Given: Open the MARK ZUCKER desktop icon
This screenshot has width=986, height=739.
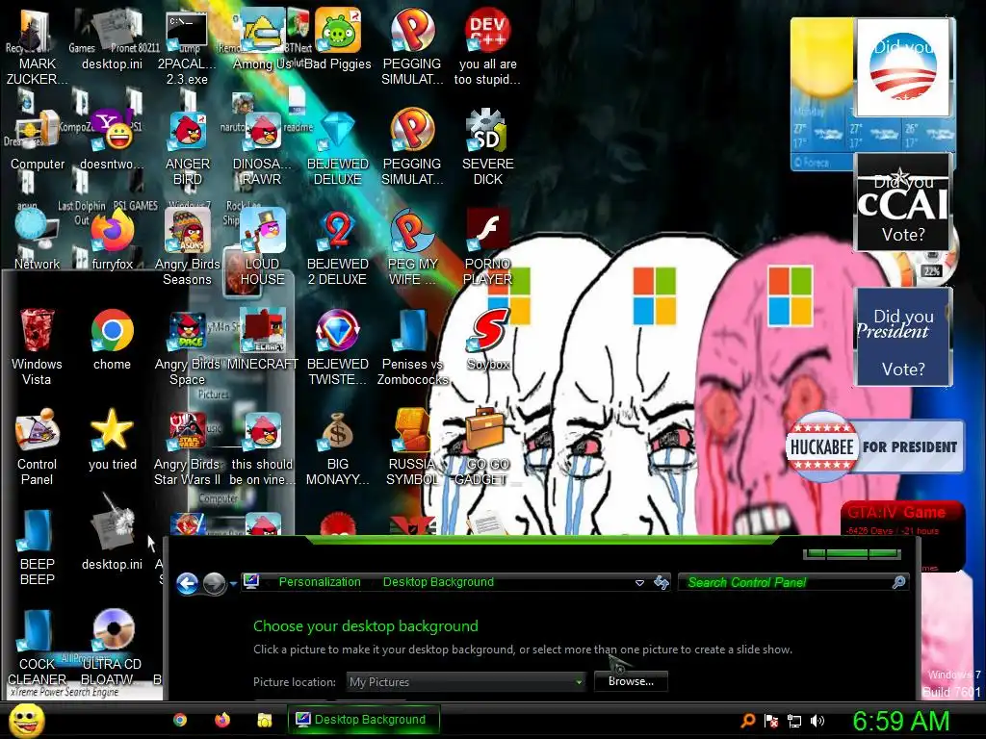Looking at the screenshot, I should tap(37, 47).
